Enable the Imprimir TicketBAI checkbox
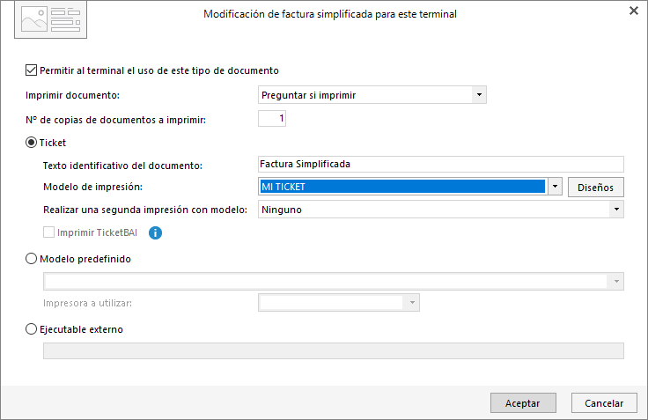The height and width of the screenshot is (420, 648). point(48,232)
